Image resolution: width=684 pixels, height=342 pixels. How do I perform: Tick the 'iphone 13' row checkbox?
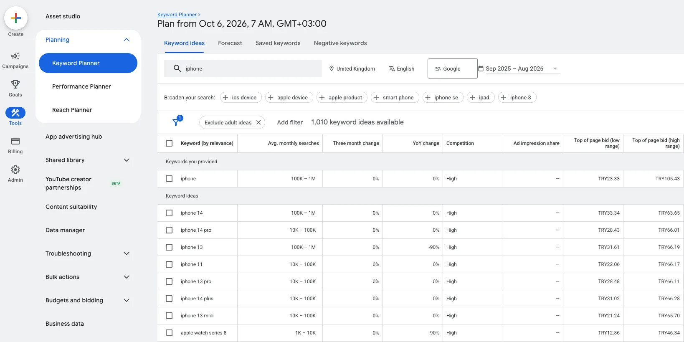(169, 247)
